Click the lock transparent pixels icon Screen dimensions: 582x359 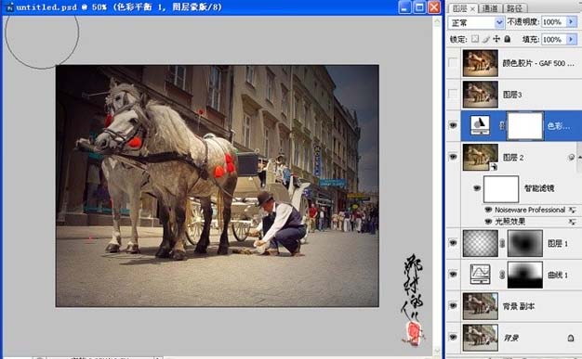tap(475, 39)
